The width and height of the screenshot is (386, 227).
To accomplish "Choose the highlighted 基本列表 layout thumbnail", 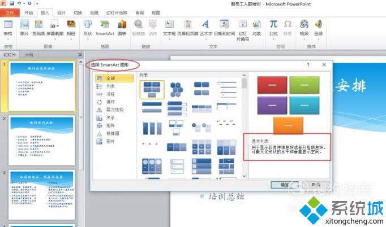I will click(x=152, y=90).
